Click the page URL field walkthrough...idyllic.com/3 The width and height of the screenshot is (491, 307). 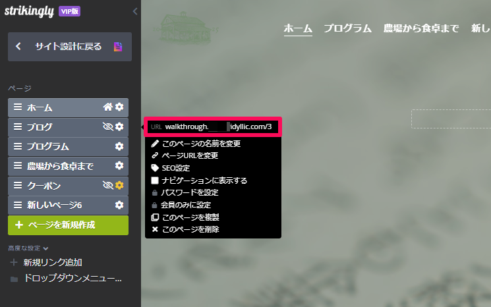click(x=213, y=126)
